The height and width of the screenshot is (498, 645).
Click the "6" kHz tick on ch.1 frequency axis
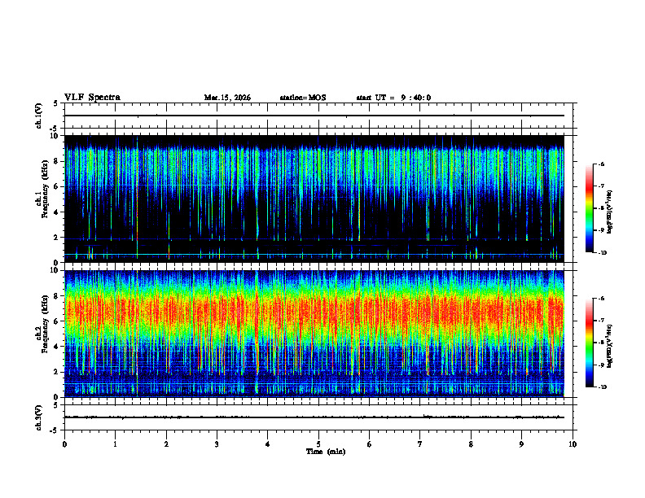tap(57, 187)
